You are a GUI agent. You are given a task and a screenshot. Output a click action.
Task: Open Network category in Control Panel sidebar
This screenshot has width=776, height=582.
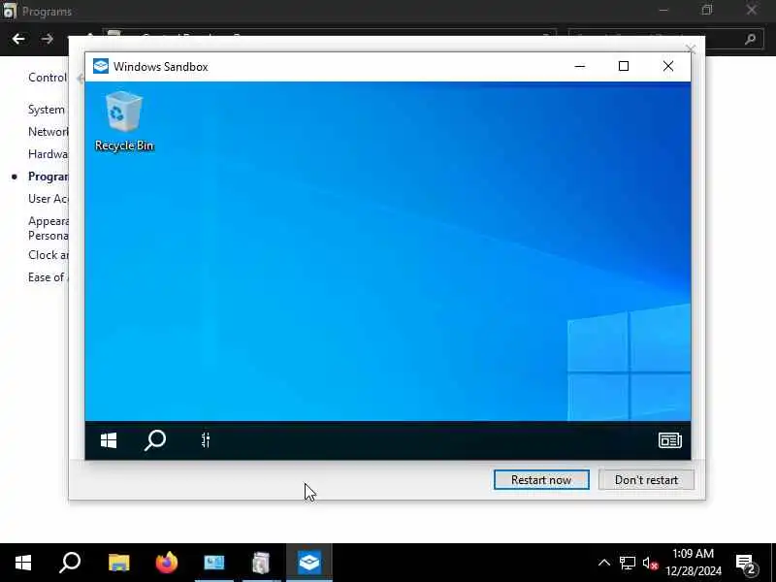tap(48, 132)
